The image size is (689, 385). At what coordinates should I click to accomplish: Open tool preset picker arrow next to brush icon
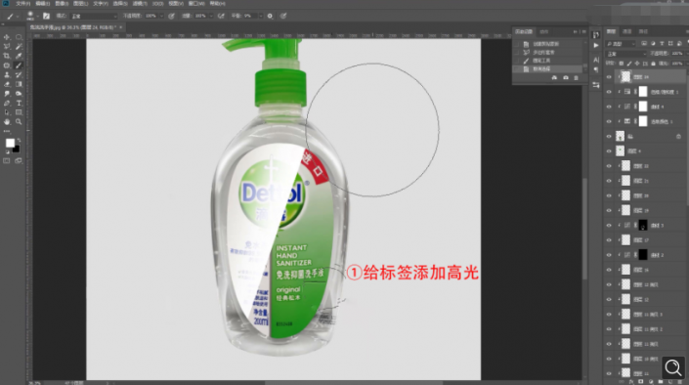tap(17, 17)
